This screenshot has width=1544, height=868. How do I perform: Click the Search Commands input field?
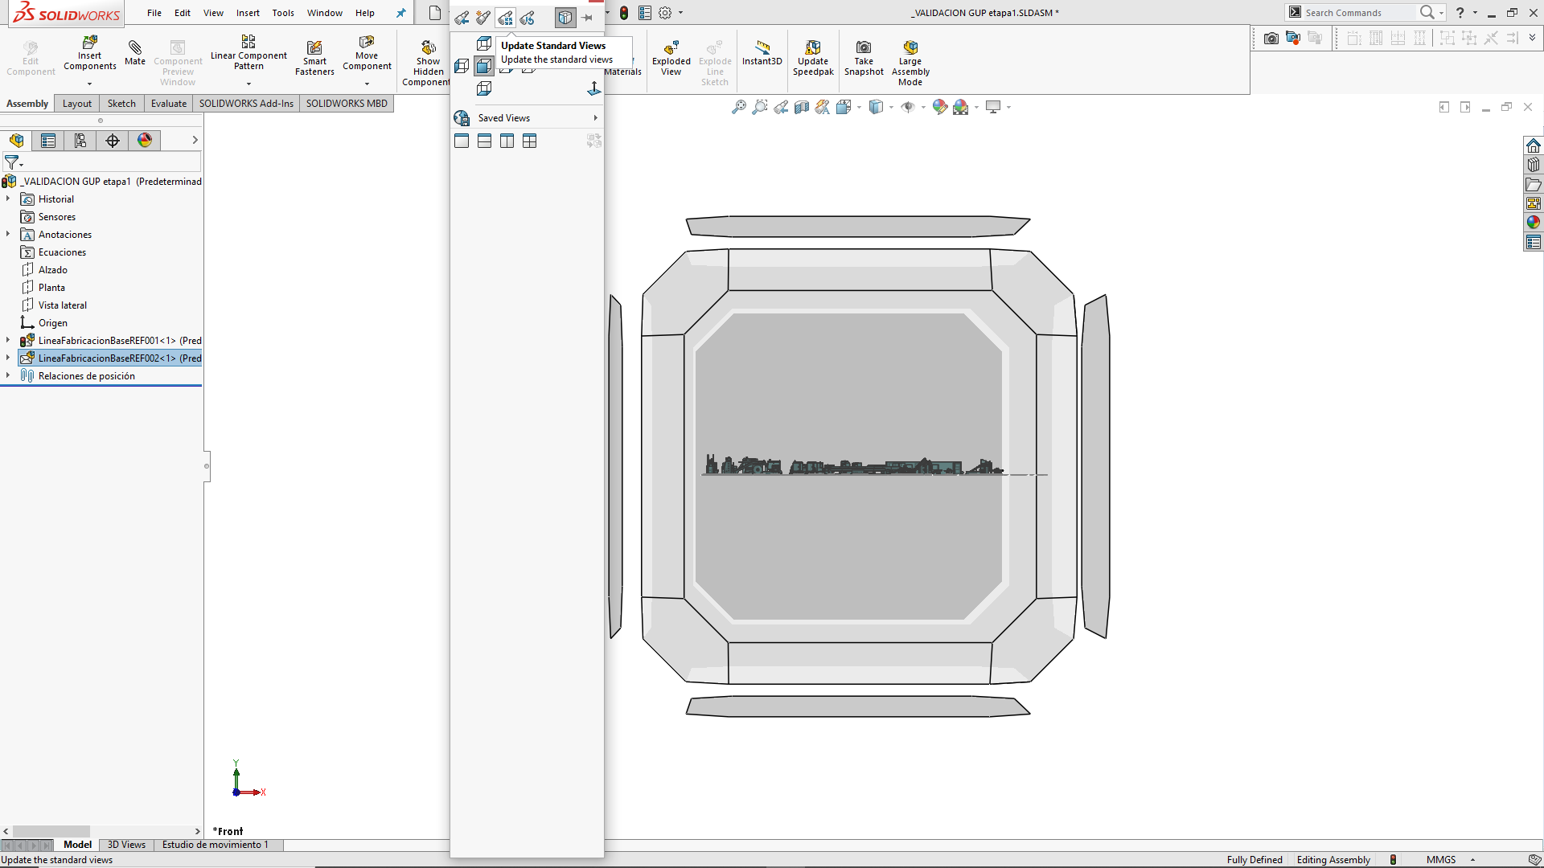[1357, 13]
